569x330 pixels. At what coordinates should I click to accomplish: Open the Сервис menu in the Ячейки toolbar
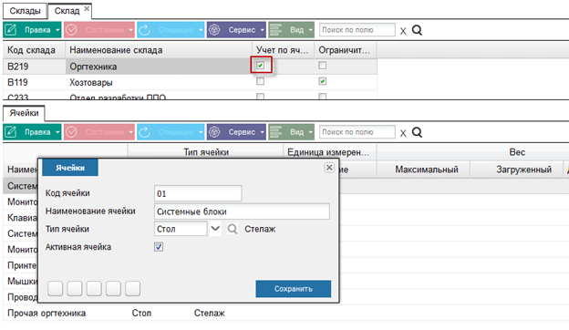(x=236, y=132)
